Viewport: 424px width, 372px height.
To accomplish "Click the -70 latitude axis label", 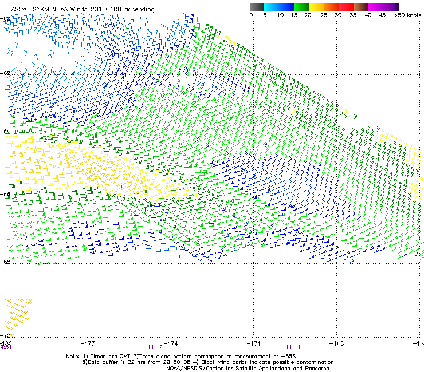I will (x=6, y=335).
